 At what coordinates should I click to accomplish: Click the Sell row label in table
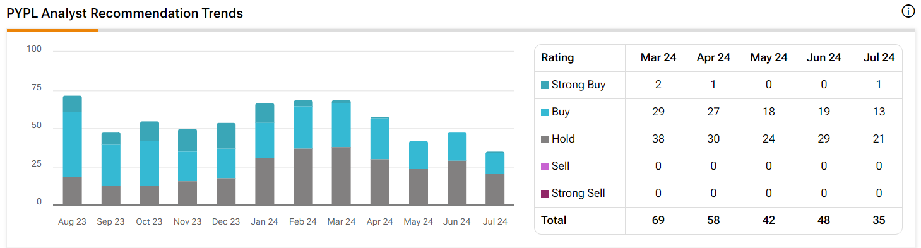[561, 166]
